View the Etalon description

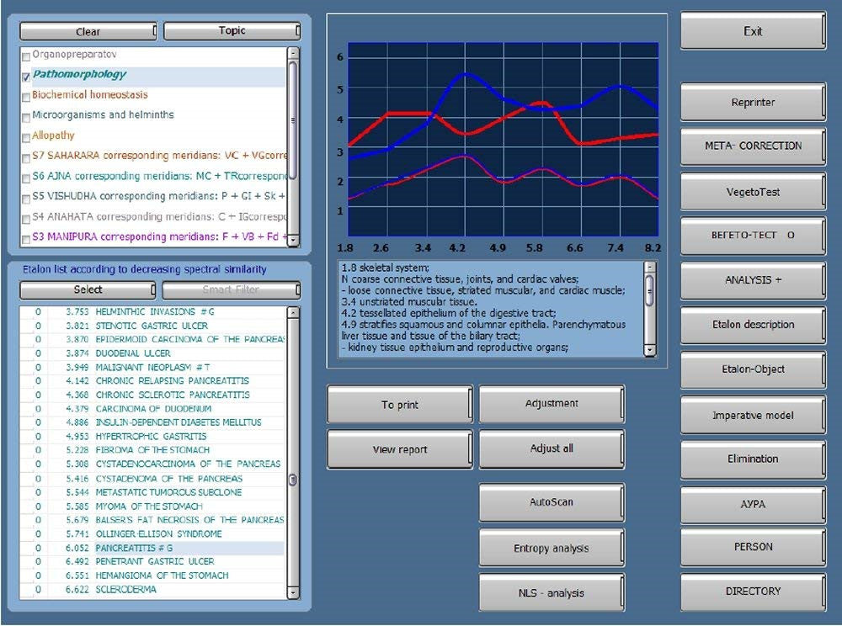[x=752, y=325]
